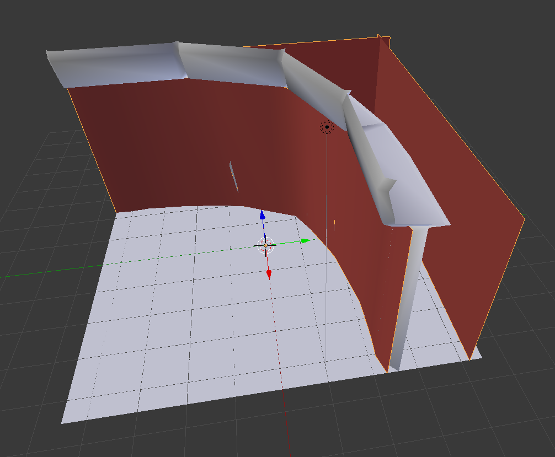Click the object origin dot at the gizmo center
Image resolution: width=555 pixels, height=457 pixels.
point(266,245)
